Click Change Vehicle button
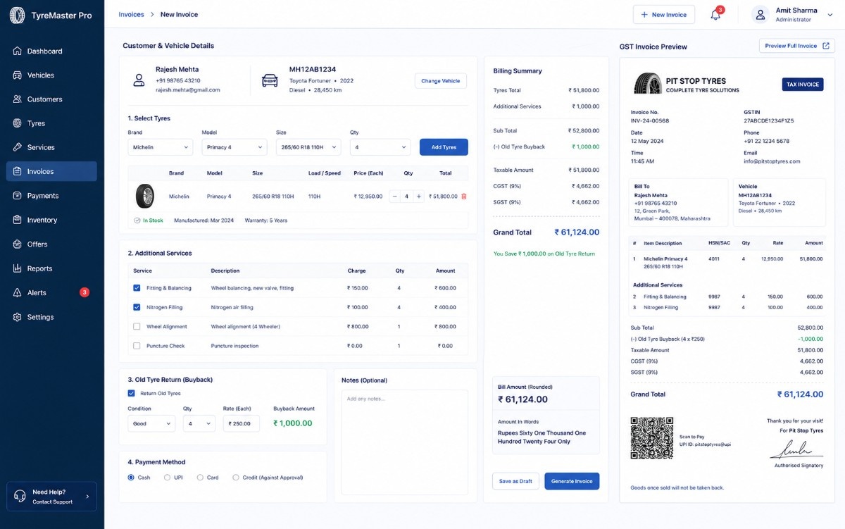This screenshot has height=529, width=845. pyautogui.click(x=441, y=81)
